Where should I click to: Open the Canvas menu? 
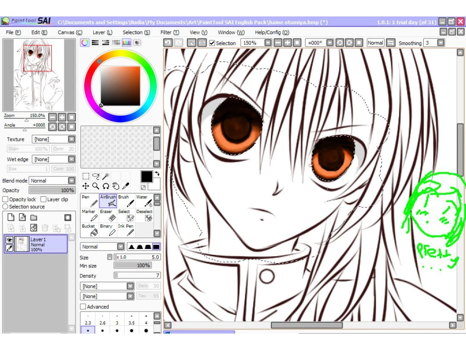(x=70, y=32)
